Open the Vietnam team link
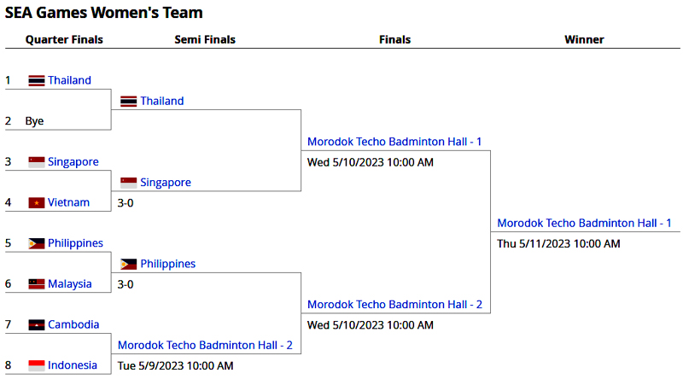Viewport: 683px width, 385px height. click(69, 202)
